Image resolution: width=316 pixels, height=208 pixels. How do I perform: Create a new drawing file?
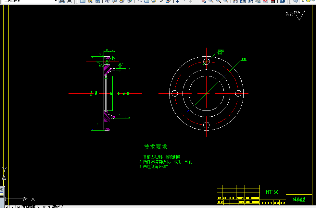(82, 1)
